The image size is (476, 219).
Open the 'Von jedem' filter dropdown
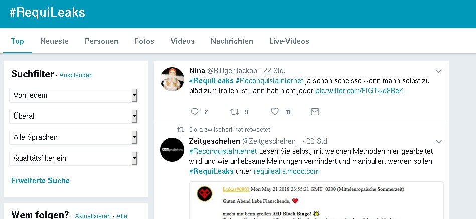point(73,95)
